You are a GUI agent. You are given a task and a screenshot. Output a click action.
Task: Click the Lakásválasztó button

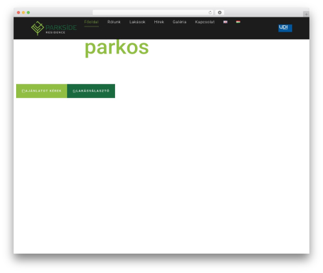click(91, 91)
